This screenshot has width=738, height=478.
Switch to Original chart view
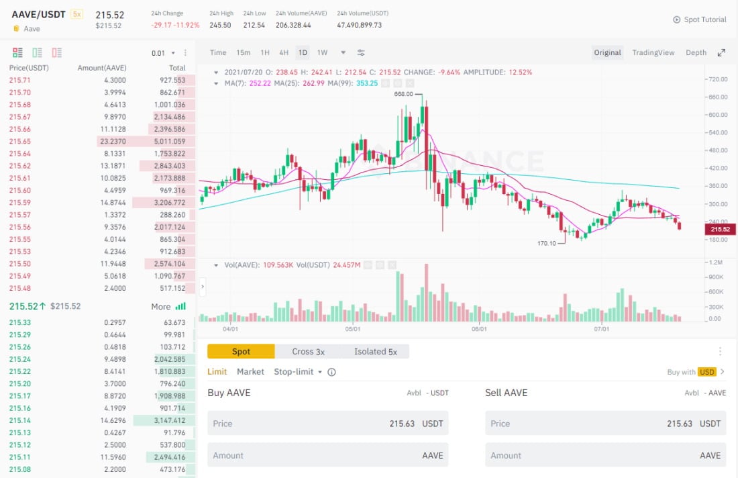pyautogui.click(x=607, y=53)
